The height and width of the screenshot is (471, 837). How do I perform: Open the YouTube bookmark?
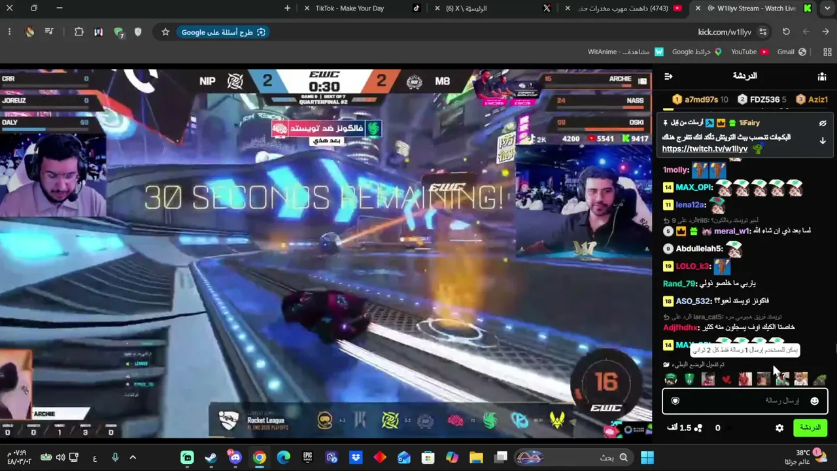[x=749, y=52]
